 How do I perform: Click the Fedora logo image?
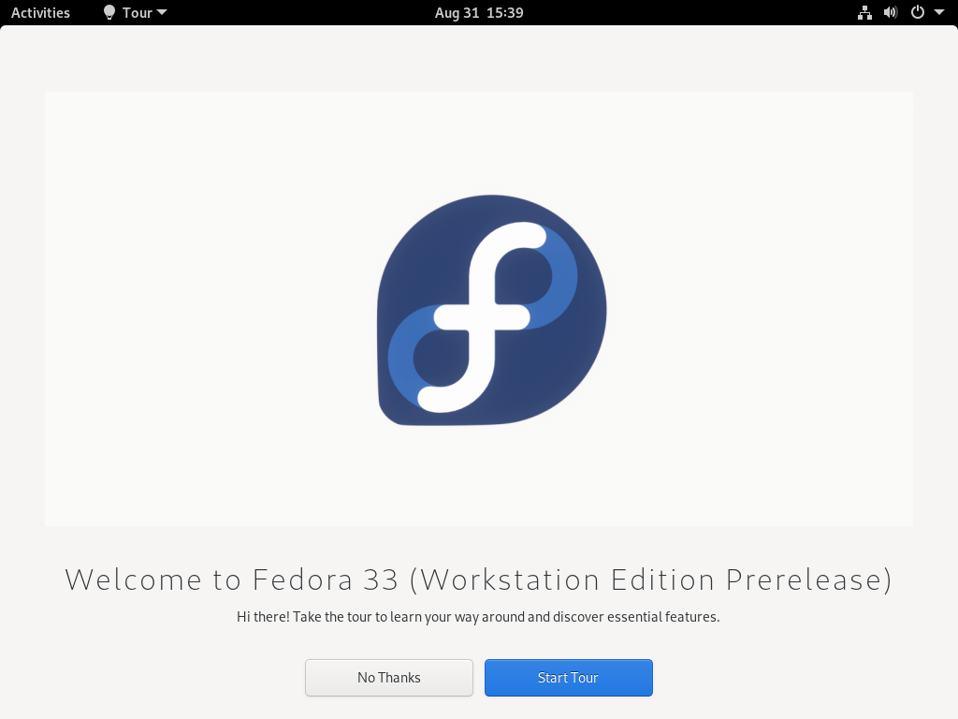pyautogui.click(x=492, y=310)
